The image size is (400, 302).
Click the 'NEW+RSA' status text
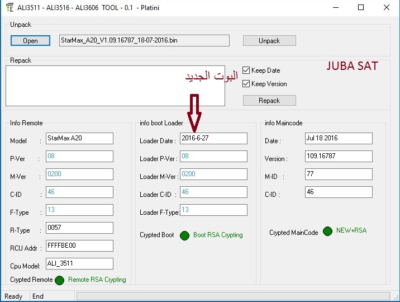click(x=351, y=230)
